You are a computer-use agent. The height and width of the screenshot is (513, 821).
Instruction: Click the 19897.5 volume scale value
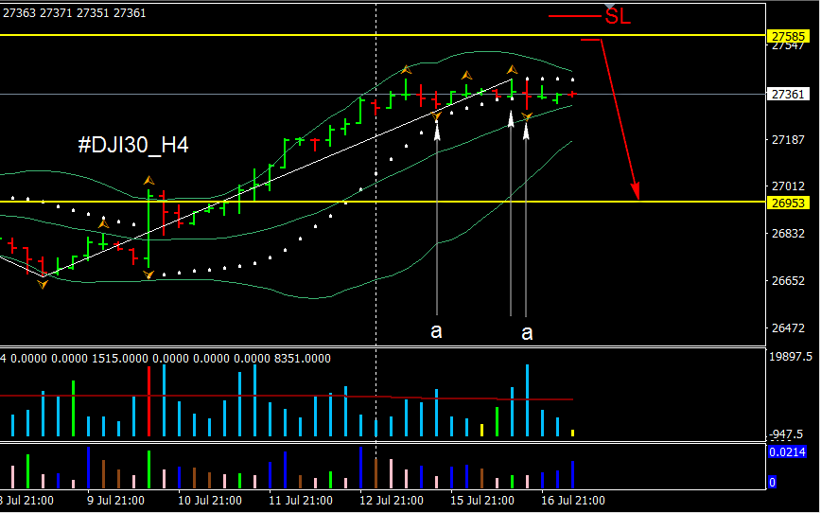coord(791,357)
